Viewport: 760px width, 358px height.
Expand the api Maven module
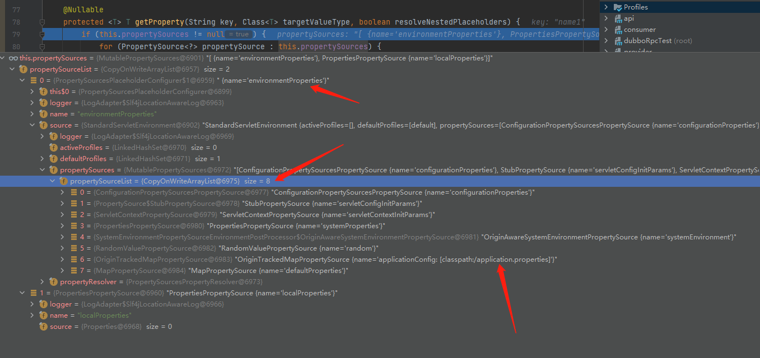(606, 18)
